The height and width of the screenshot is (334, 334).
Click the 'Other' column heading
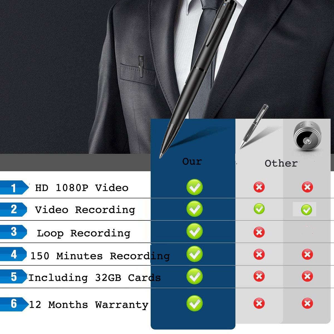click(281, 163)
